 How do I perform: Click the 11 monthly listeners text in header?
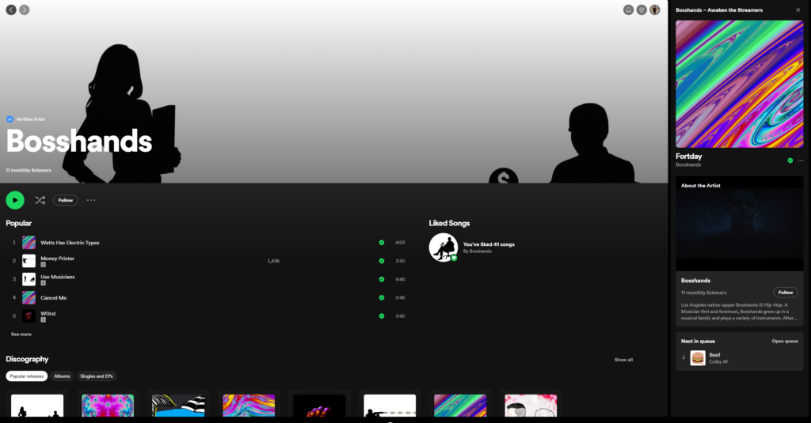pos(29,170)
